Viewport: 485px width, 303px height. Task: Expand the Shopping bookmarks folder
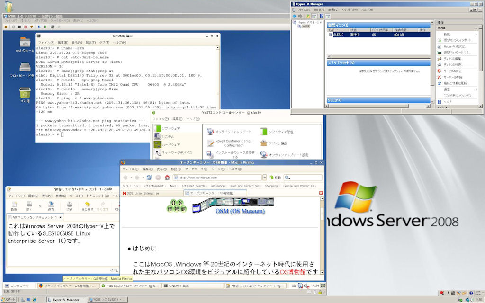click(272, 186)
